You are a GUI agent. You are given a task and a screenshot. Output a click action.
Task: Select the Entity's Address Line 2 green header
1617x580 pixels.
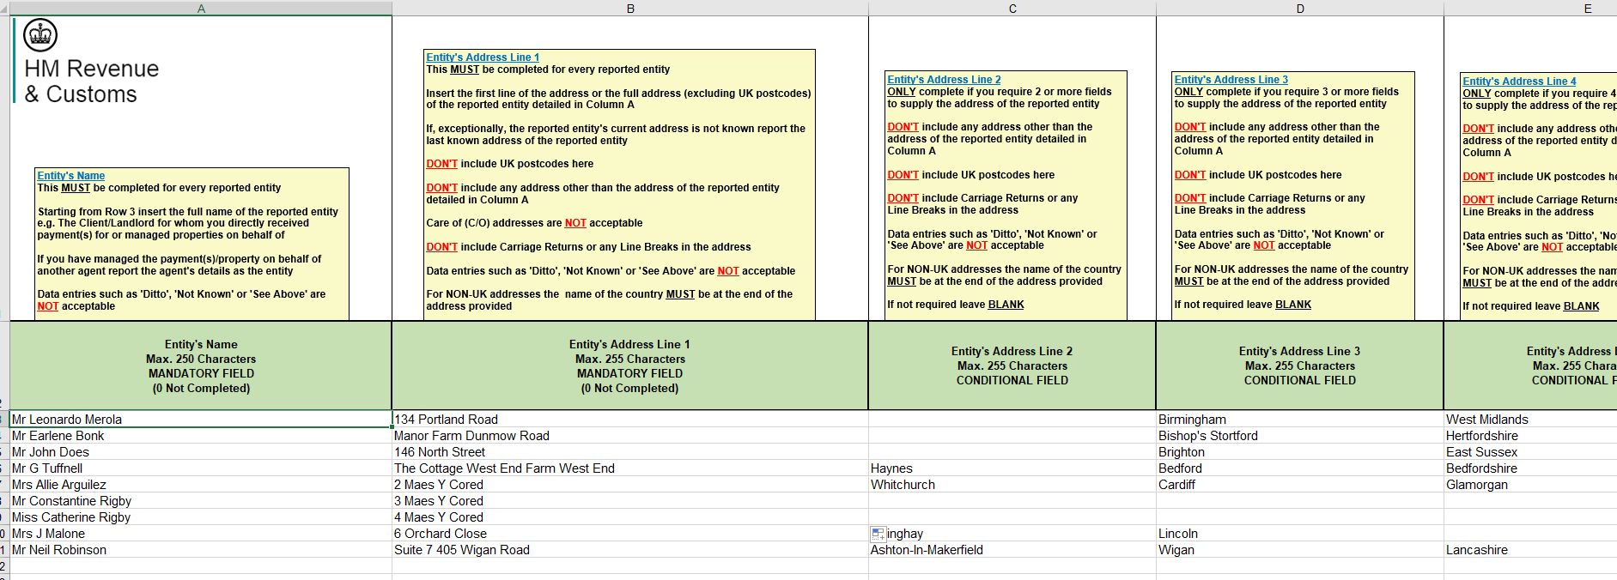pyautogui.click(x=1012, y=366)
